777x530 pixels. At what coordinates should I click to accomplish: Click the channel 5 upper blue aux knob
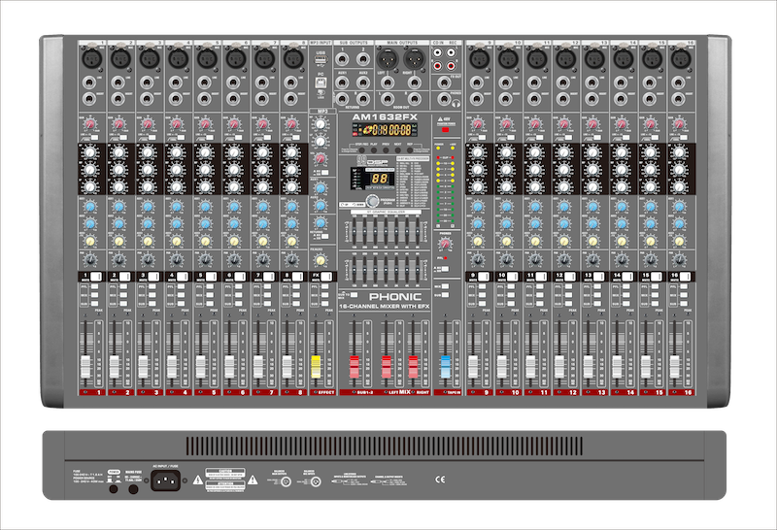205,207
